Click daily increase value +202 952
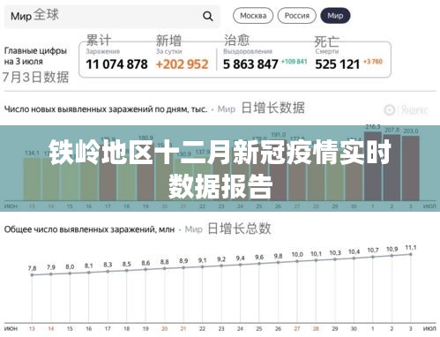The image size is (440, 337). tap(183, 64)
